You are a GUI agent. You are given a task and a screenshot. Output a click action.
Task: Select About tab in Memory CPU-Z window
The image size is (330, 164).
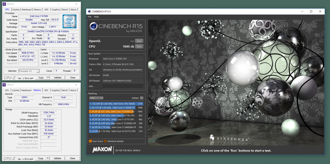point(73,90)
